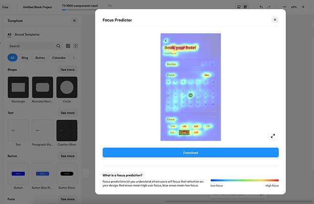Click the search magnifier icon
This screenshot has width=314, height=204.
click(59, 46)
